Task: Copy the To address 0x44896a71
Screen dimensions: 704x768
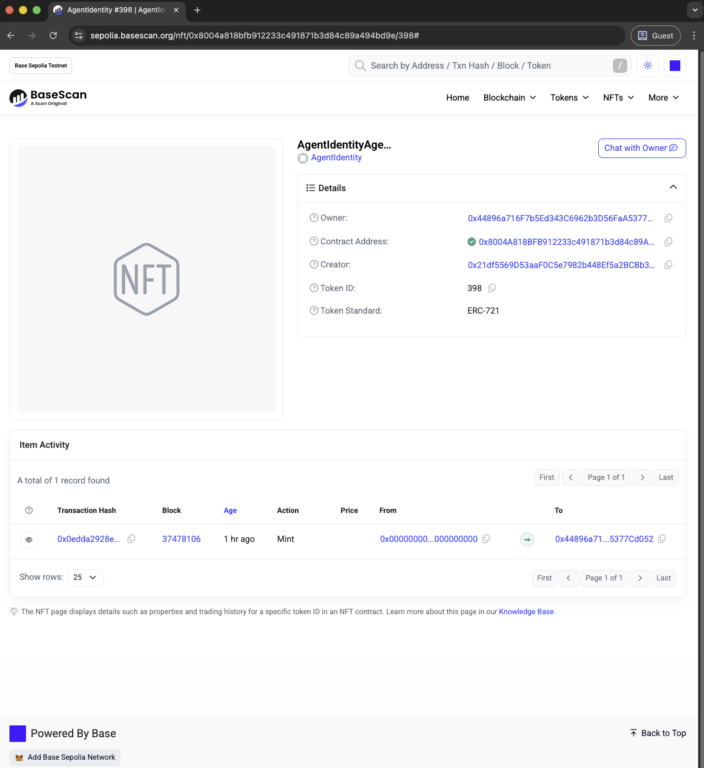Action: point(662,539)
